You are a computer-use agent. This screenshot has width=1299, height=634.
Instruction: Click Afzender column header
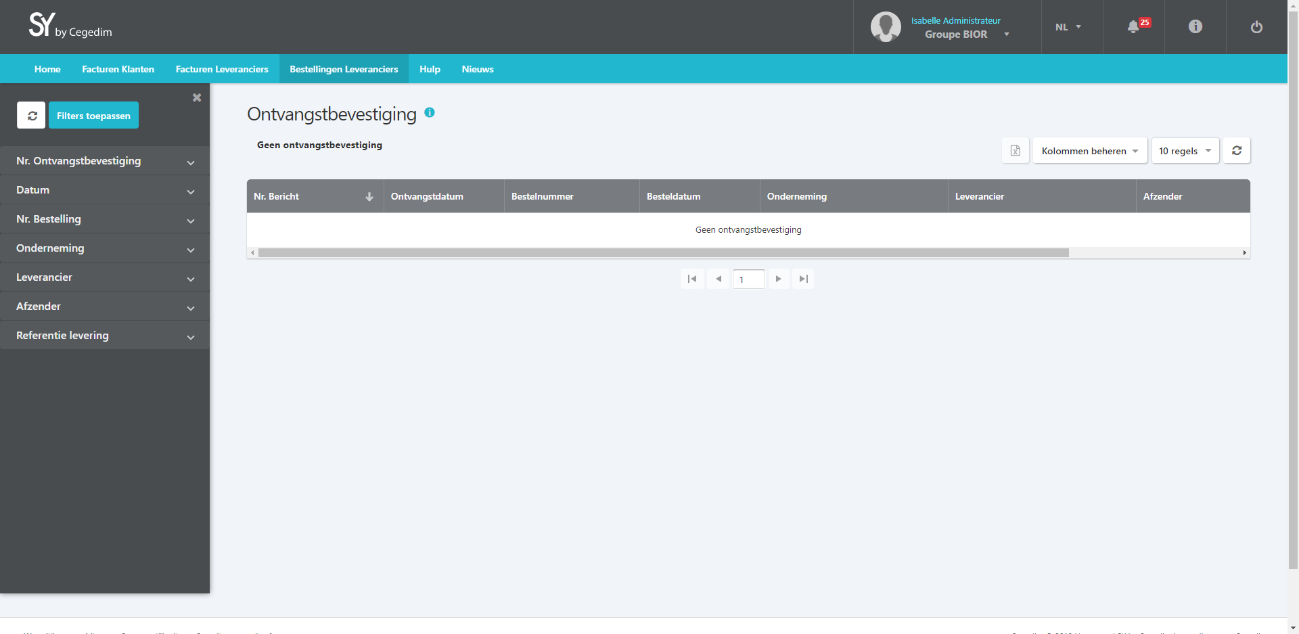pos(1193,196)
